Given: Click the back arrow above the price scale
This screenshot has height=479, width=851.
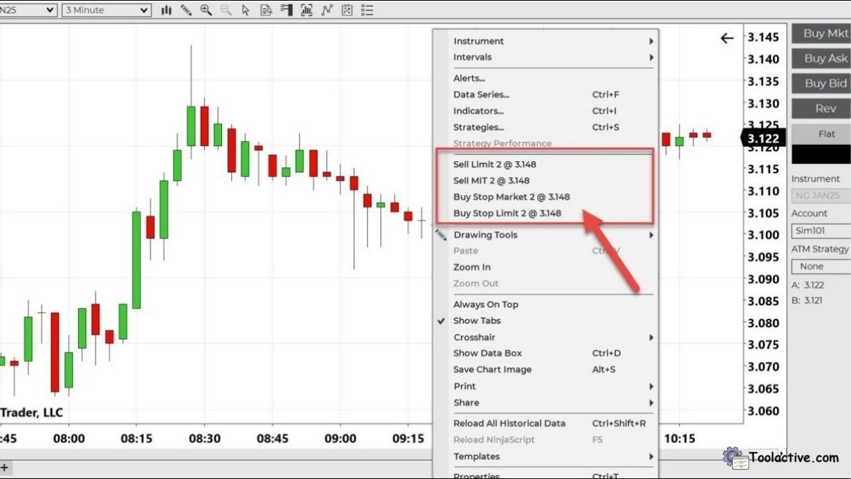Looking at the screenshot, I should click(x=726, y=38).
